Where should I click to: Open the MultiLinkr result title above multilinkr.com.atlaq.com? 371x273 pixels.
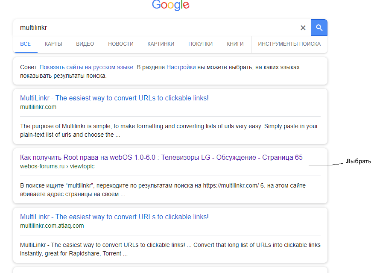114,217
